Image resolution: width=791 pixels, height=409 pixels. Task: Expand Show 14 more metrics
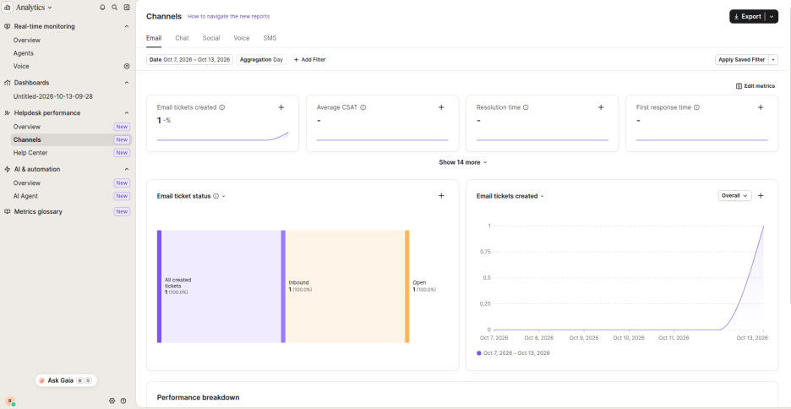(x=462, y=162)
